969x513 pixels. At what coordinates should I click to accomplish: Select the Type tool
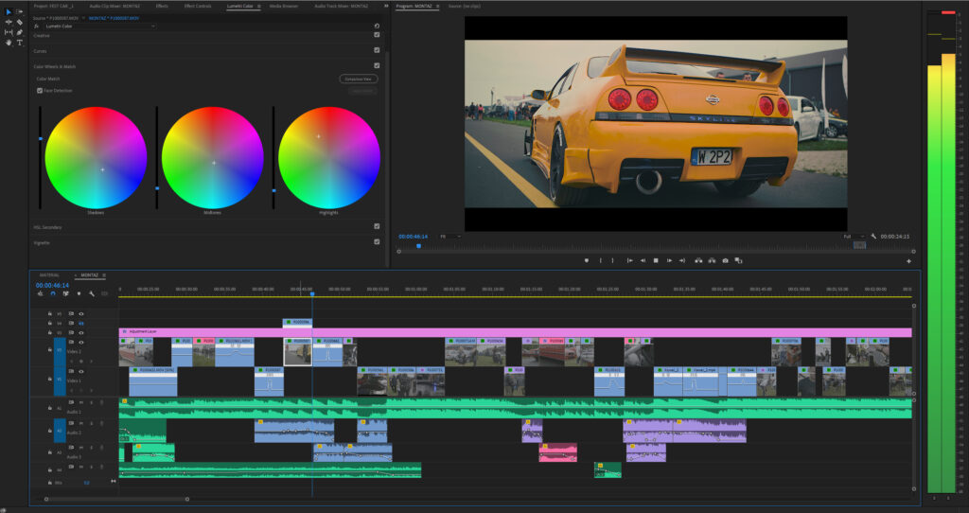(x=20, y=43)
